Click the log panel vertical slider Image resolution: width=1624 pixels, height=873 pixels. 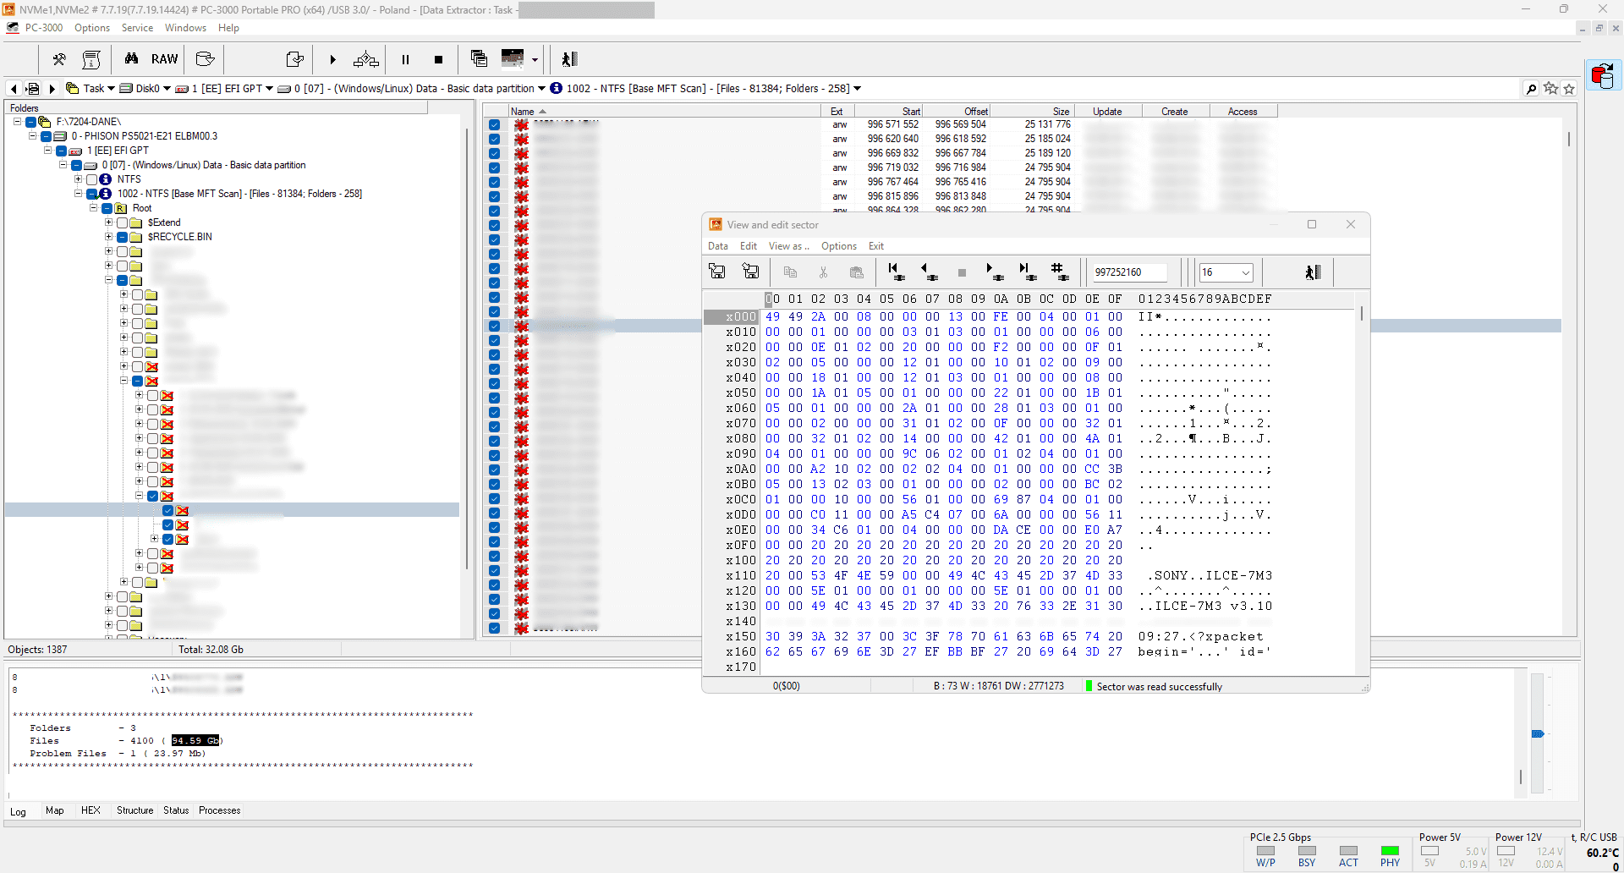tap(1538, 733)
